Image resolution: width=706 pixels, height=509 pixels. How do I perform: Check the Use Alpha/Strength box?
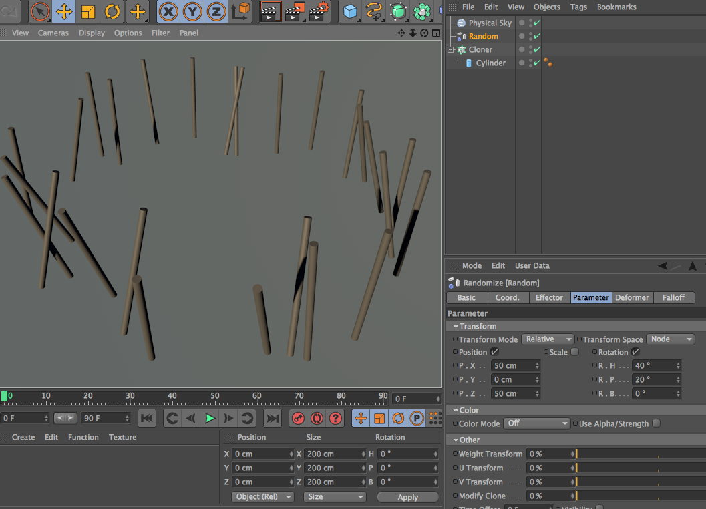point(656,423)
